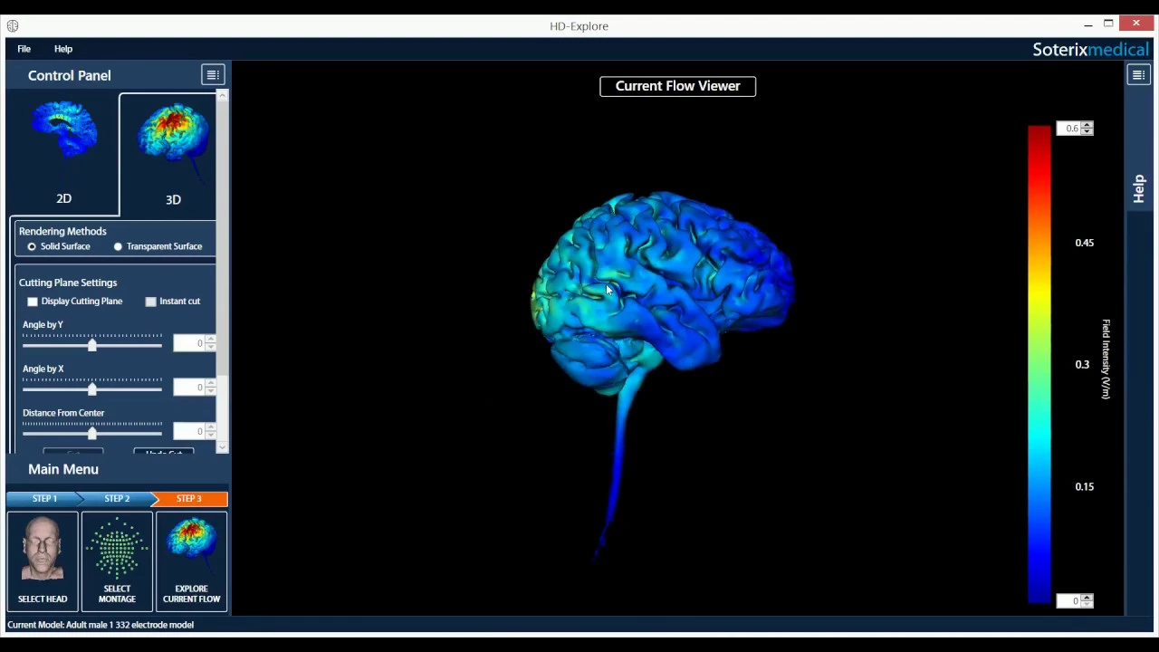Click the Distance From Center slider handle
The width and height of the screenshot is (1159, 652).
pyautogui.click(x=91, y=433)
